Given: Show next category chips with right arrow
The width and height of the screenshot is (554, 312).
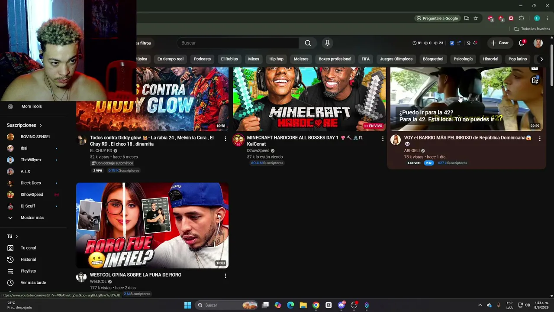Looking at the screenshot, I should (x=541, y=59).
